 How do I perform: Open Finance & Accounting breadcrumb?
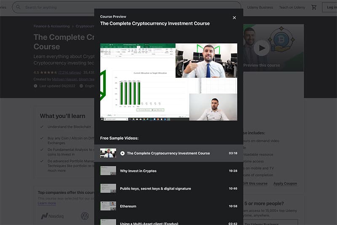click(x=51, y=26)
